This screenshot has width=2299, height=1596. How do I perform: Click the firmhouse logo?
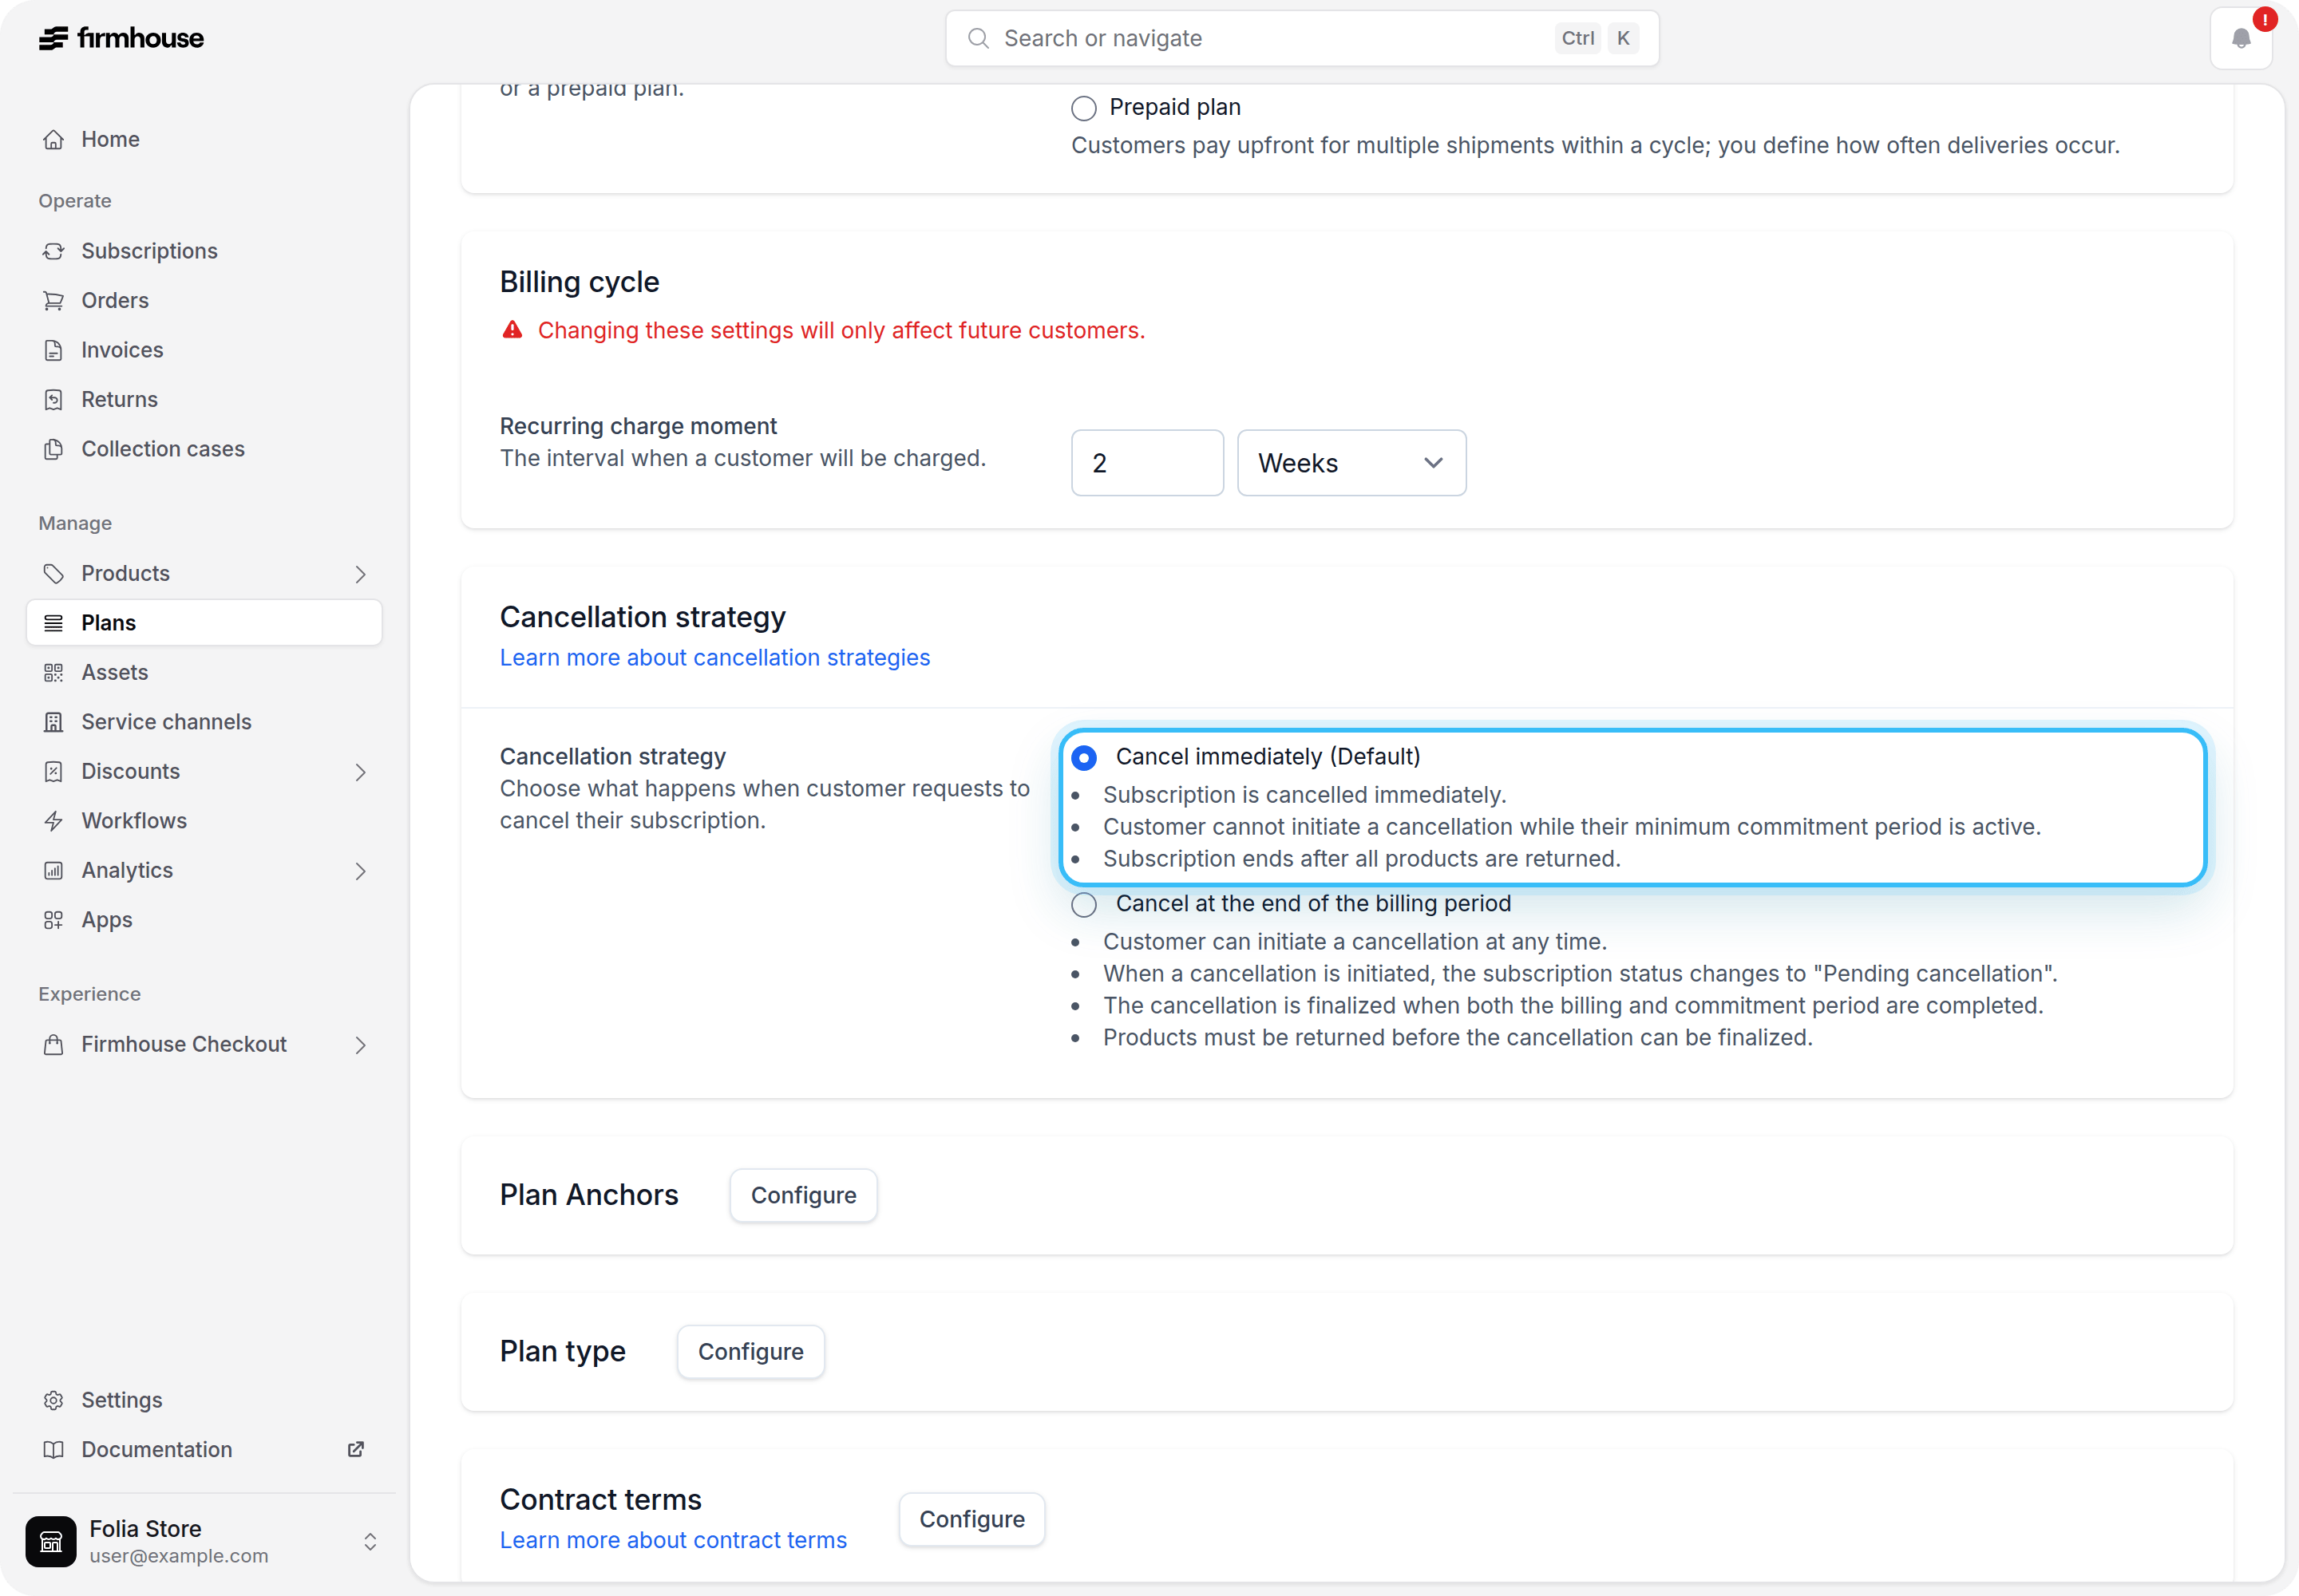click(x=121, y=38)
